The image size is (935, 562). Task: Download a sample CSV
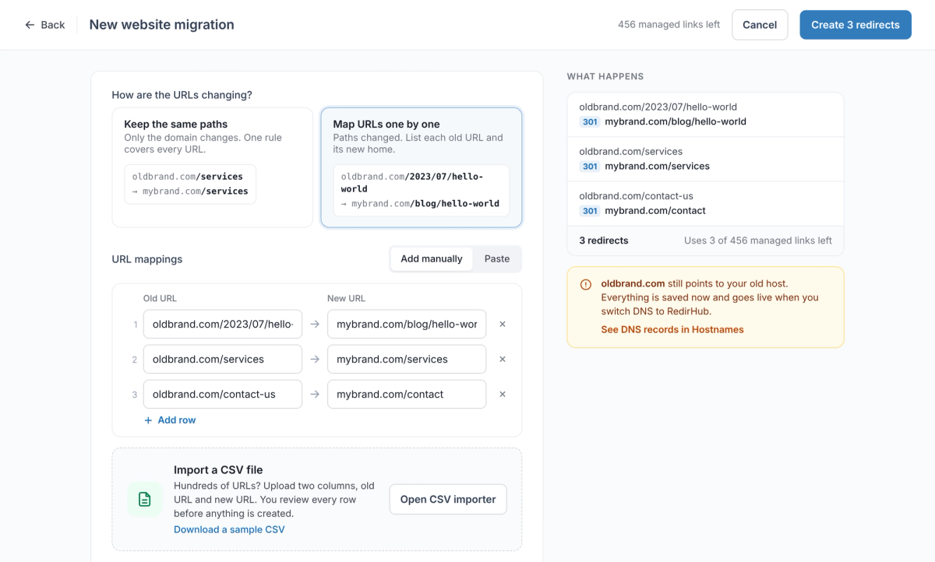(x=229, y=529)
